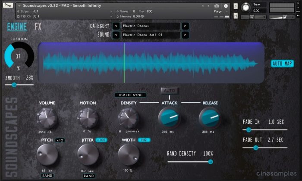Click the Motion knob
Screen dimensions: 302x181
pos(88,118)
